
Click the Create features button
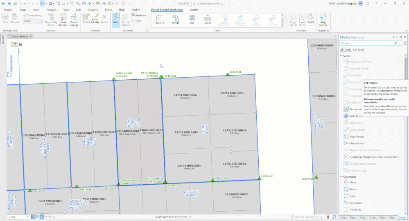click(86, 19)
